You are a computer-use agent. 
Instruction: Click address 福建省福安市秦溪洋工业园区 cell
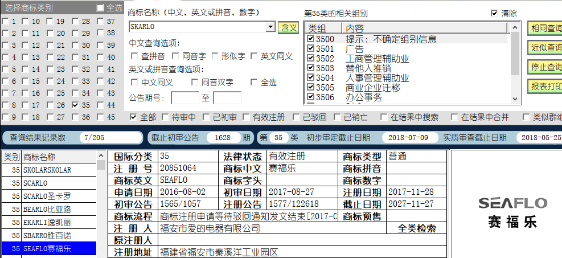point(302,252)
